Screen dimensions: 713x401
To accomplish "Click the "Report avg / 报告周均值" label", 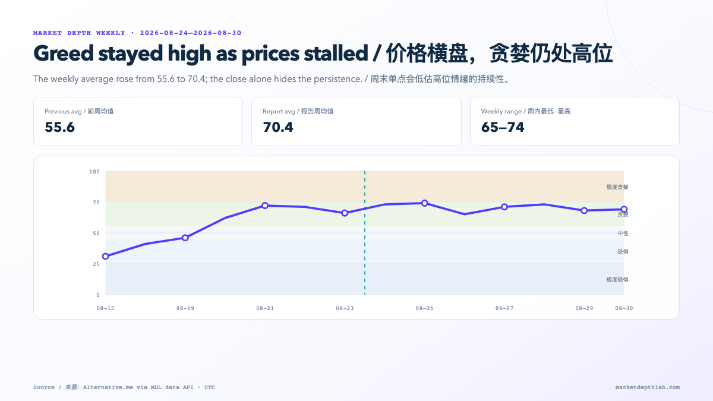I will tap(298, 111).
